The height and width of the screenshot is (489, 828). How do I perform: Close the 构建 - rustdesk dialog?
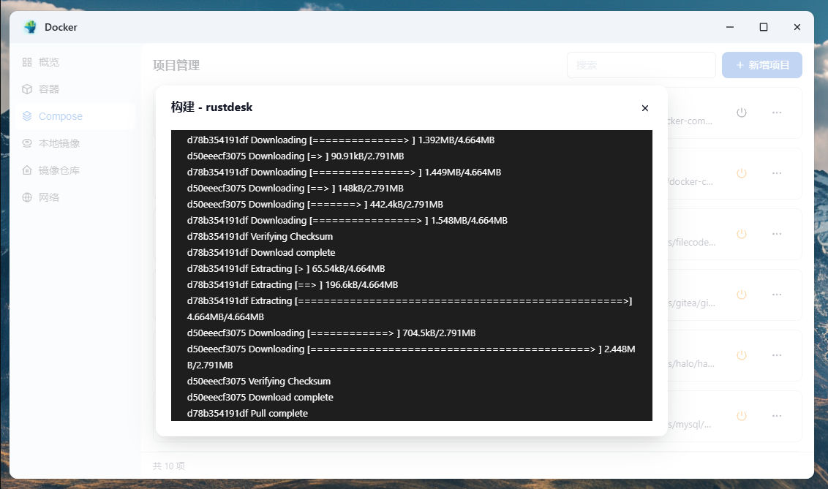tap(644, 108)
